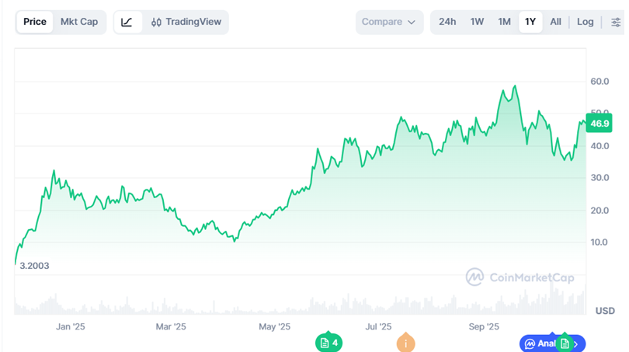The width and height of the screenshot is (629, 352).
Task: Click the USD currency label
Action: 604,311
